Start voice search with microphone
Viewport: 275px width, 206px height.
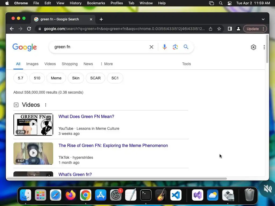coord(165,47)
